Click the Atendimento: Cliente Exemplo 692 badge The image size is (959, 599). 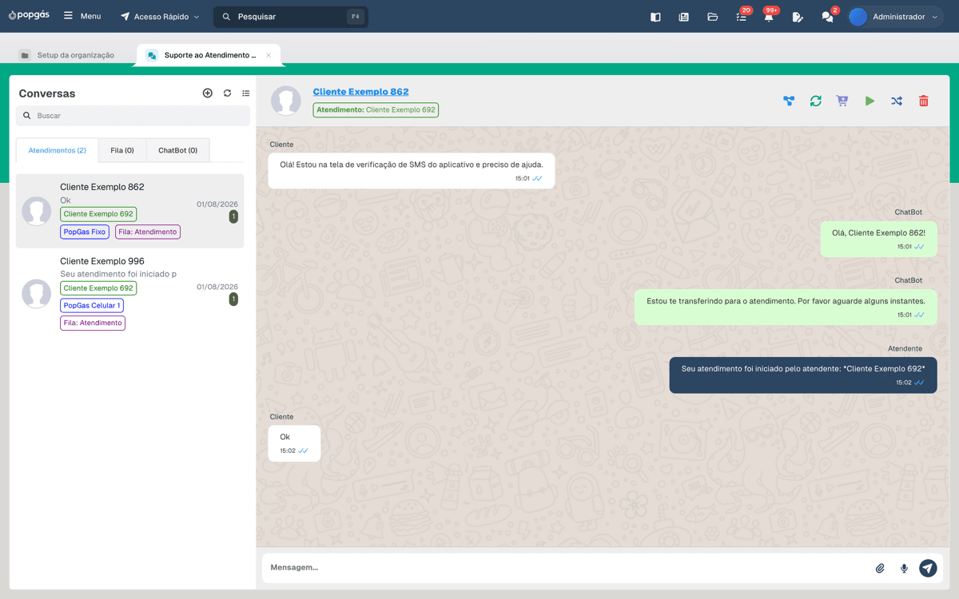tap(376, 110)
